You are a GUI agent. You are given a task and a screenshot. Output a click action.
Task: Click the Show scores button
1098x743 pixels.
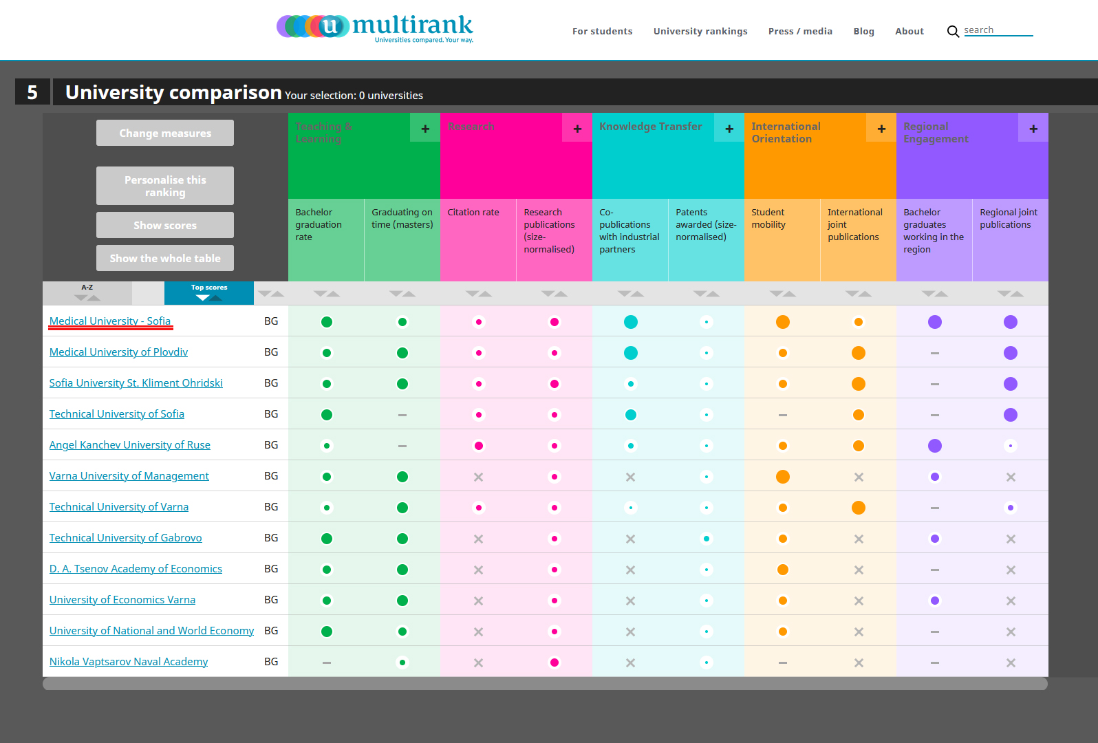[165, 225]
